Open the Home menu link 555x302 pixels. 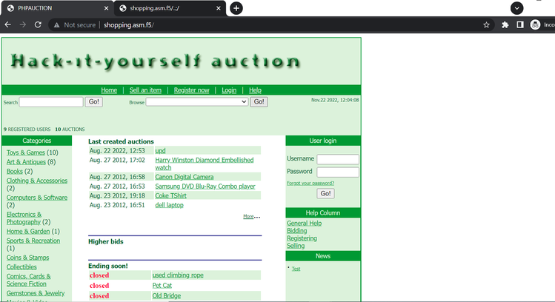point(109,90)
